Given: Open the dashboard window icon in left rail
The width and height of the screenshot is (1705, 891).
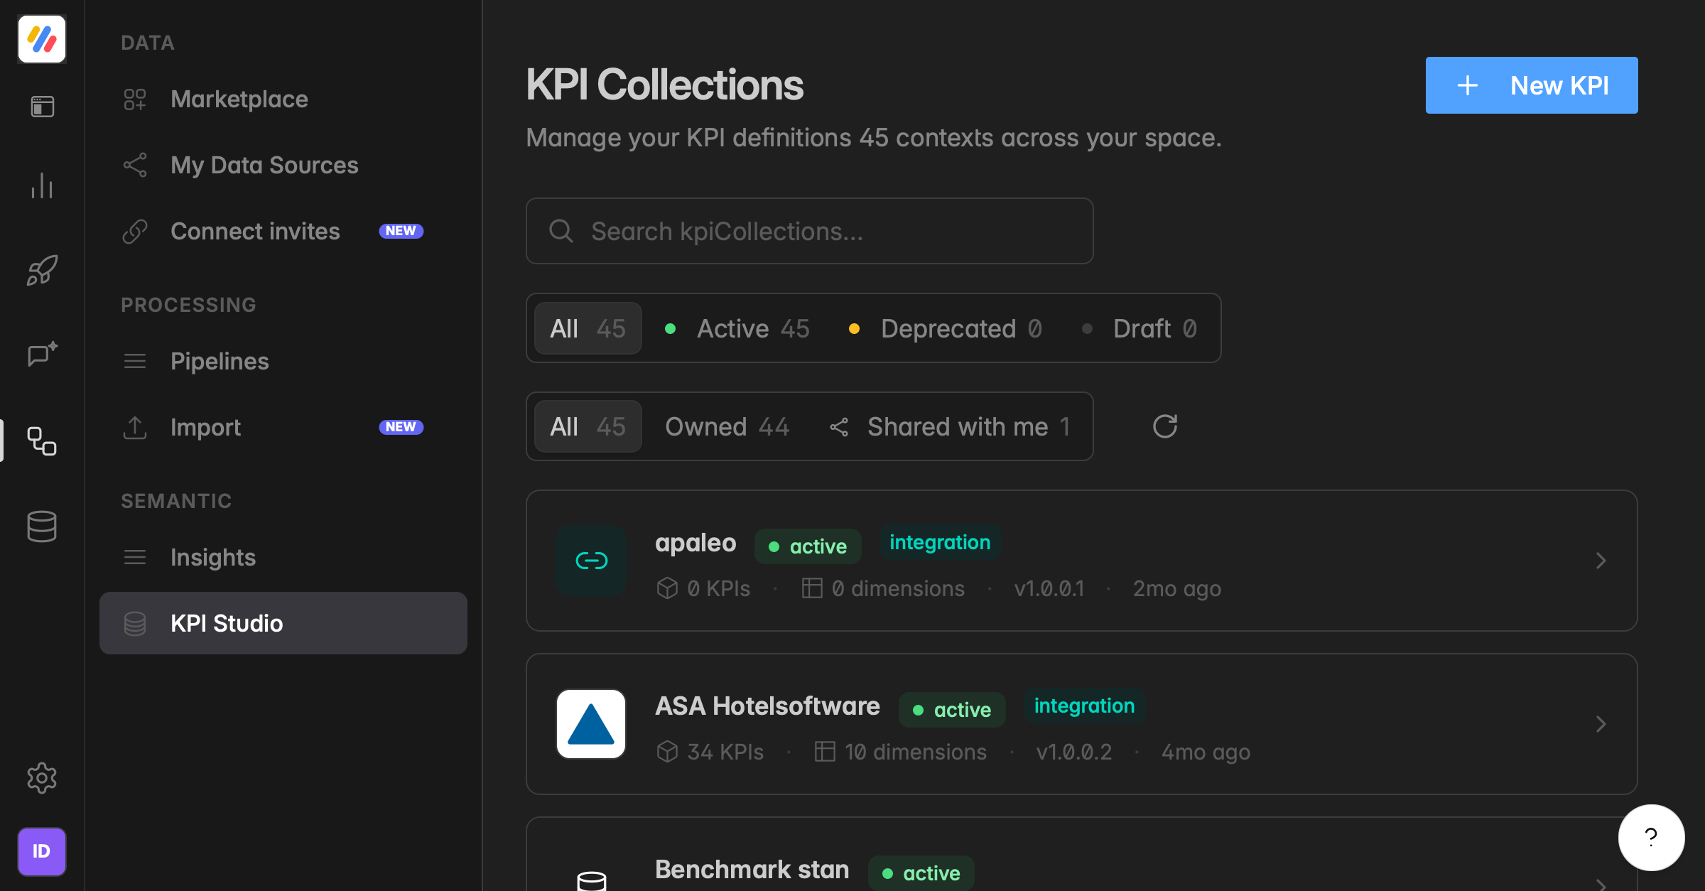Looking at the screenshot, I should (x=42, y=107).
